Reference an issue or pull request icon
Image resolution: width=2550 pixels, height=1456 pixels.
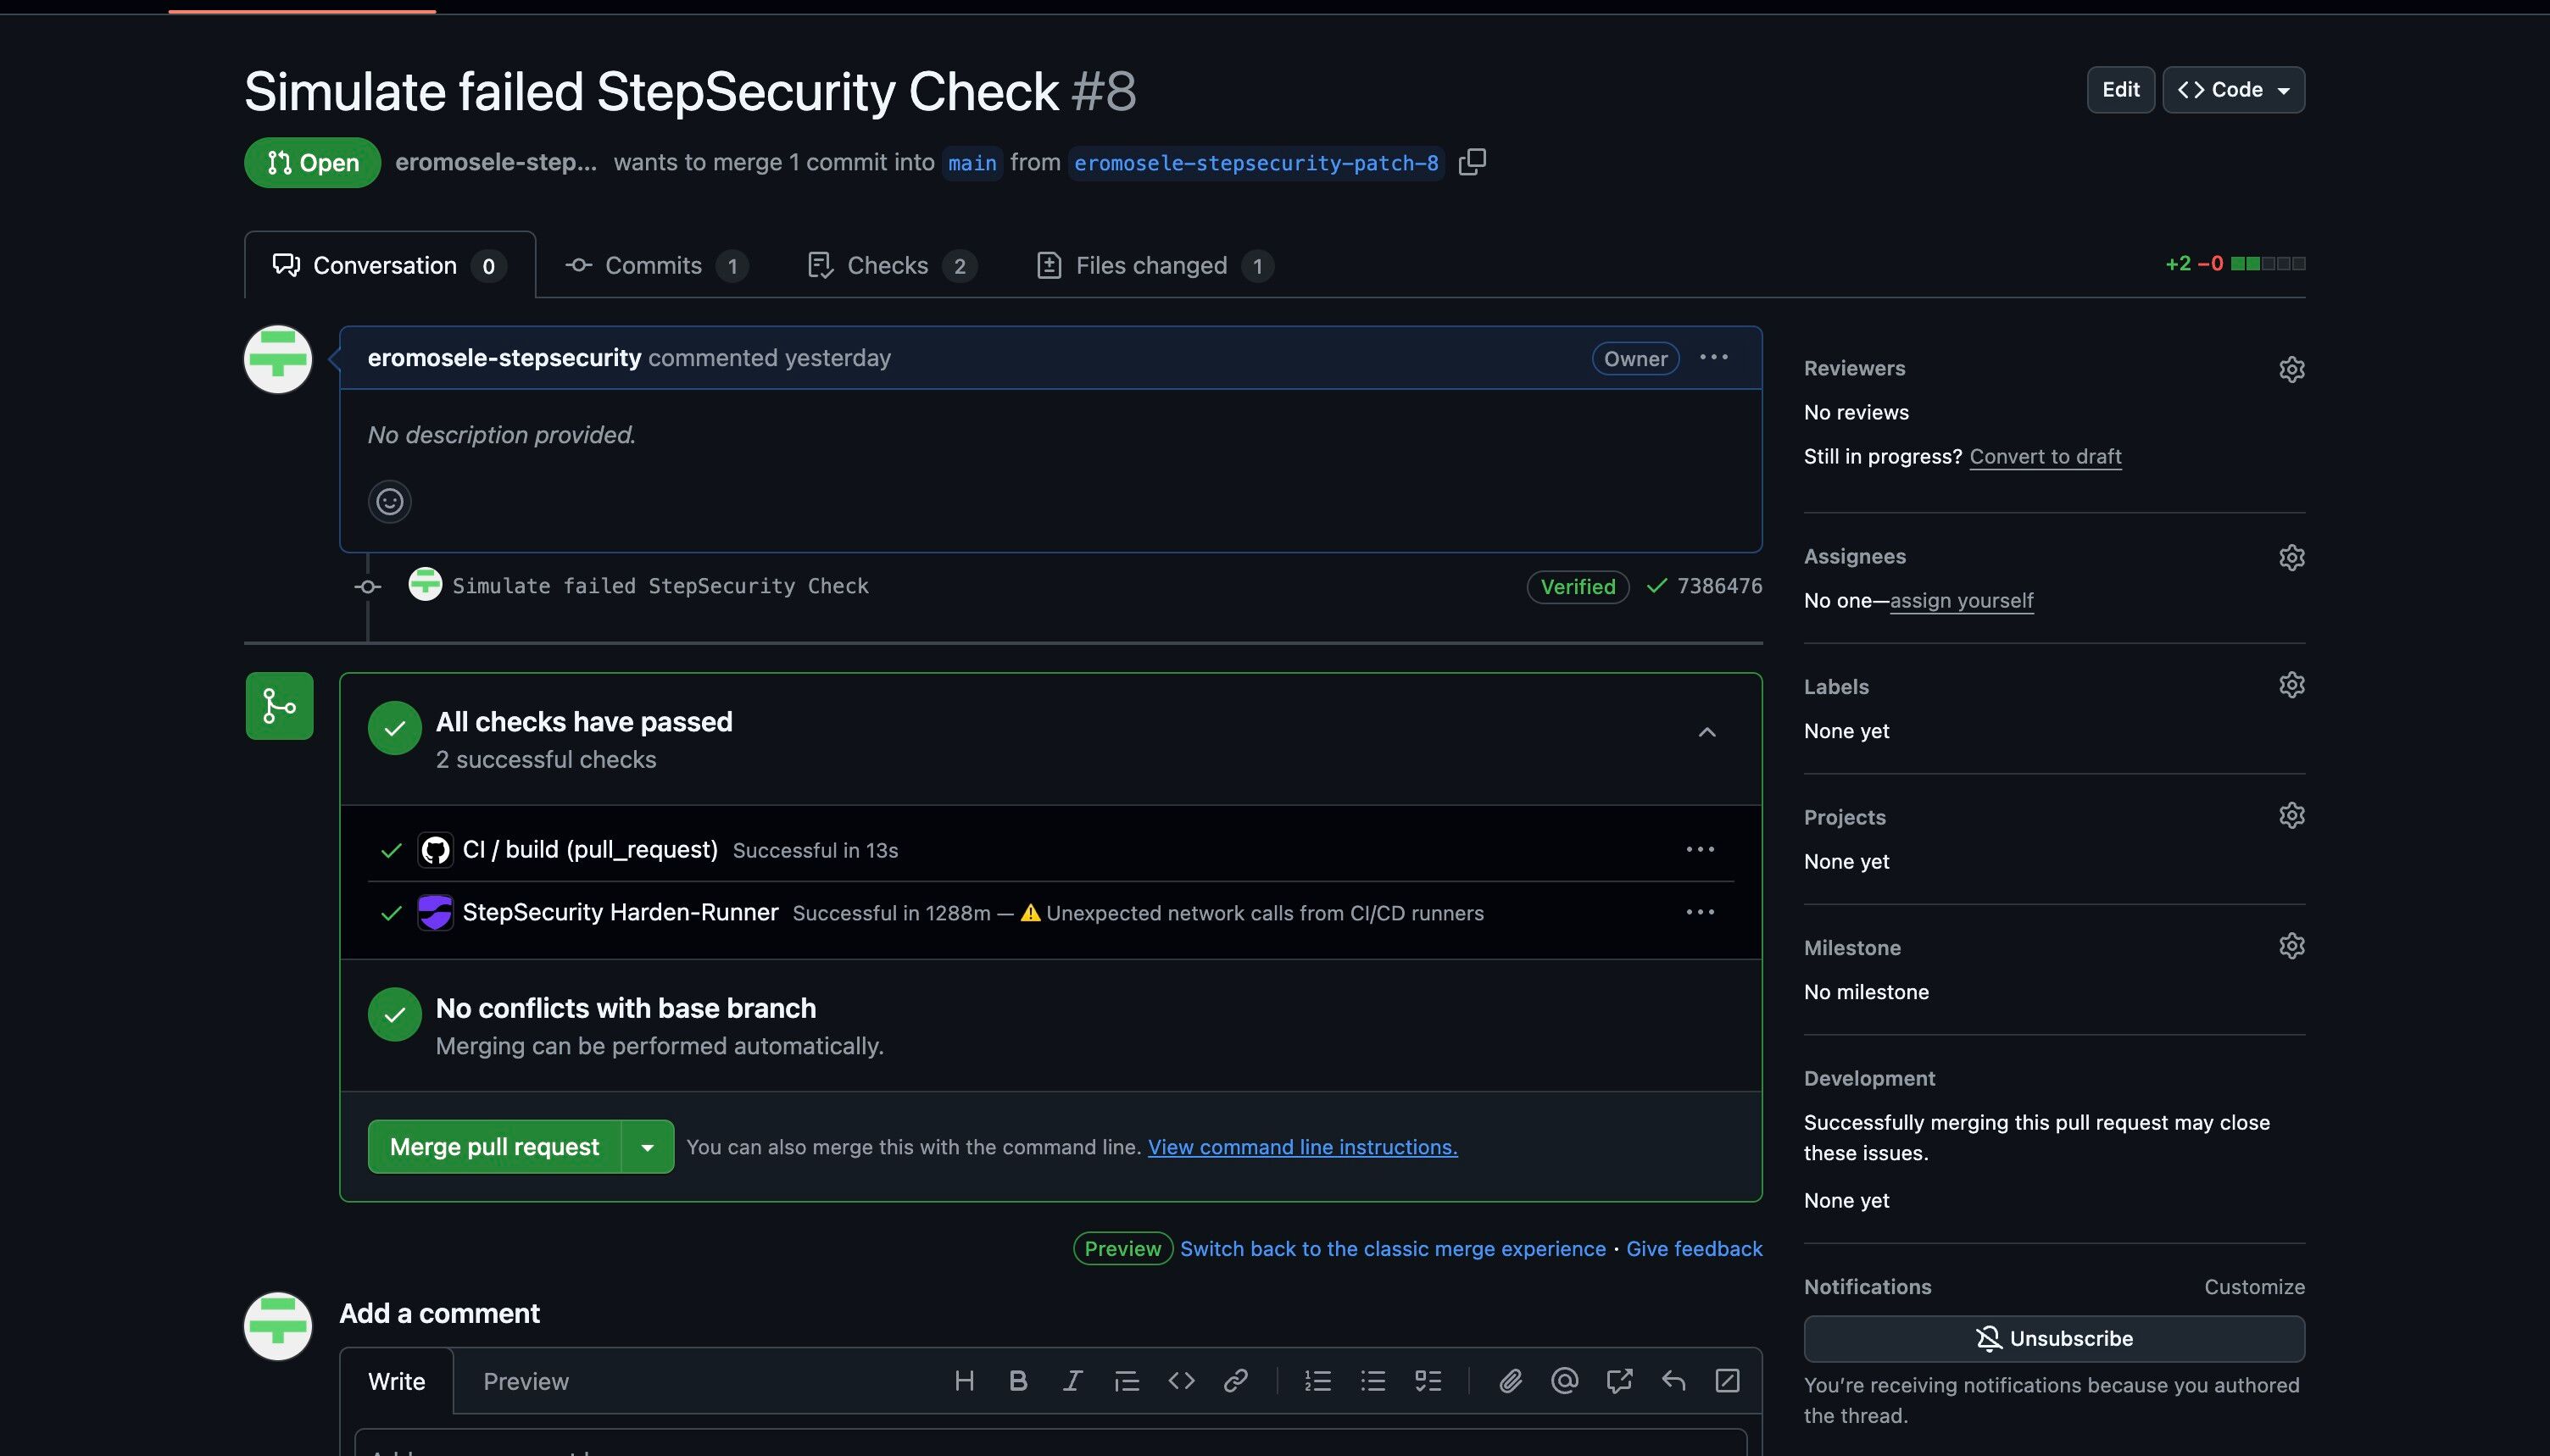click(1619, 1381)
